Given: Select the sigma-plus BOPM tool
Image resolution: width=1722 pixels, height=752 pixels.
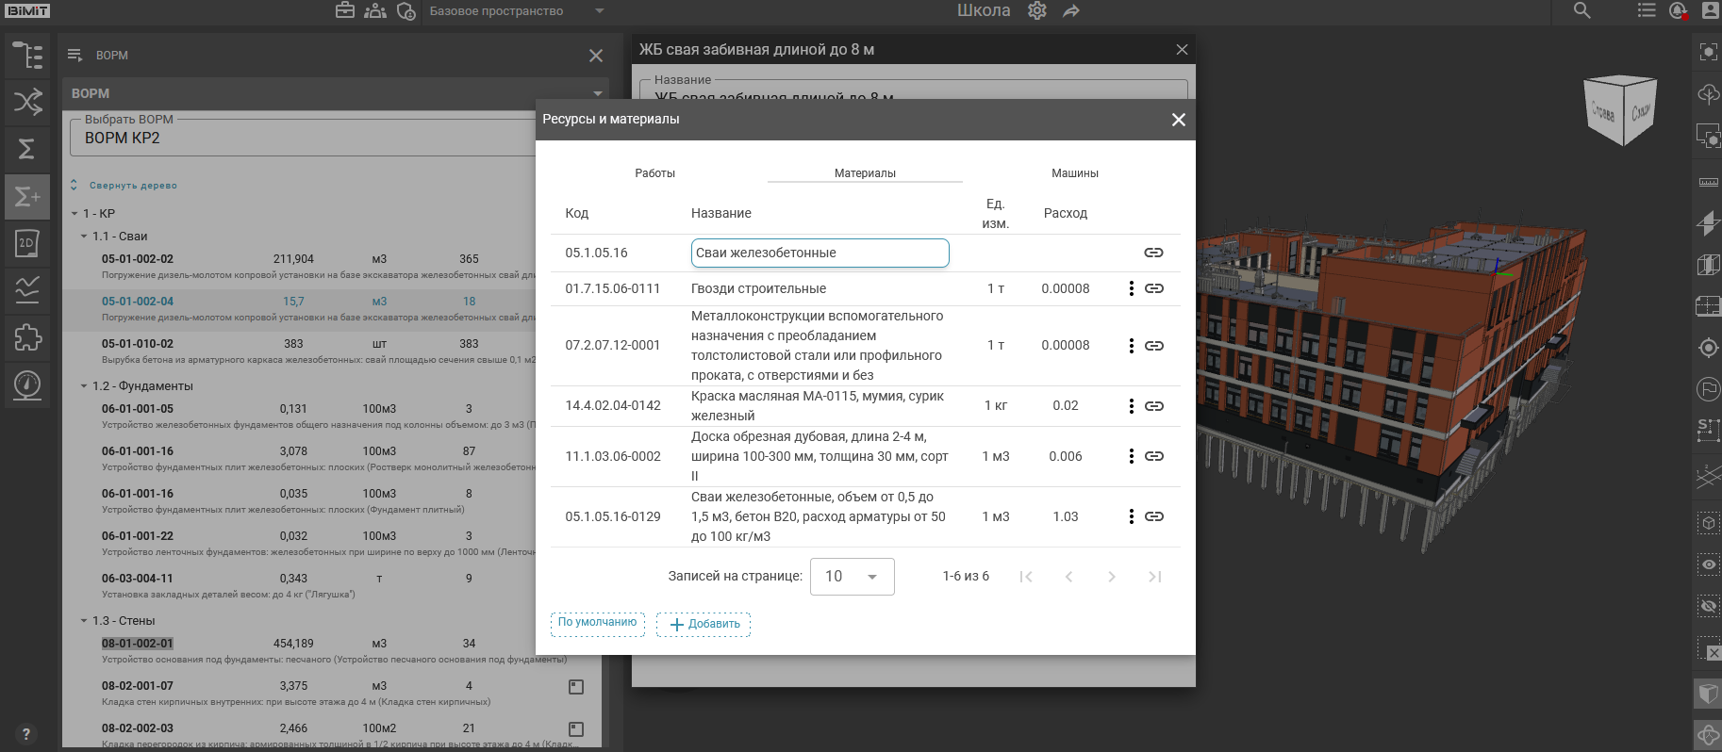Looking at the screenshot, I should point(27,196).
